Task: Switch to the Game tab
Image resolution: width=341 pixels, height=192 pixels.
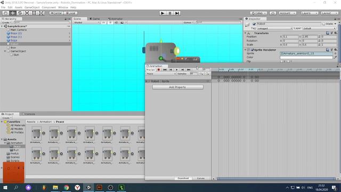Action: pos(95,19)
